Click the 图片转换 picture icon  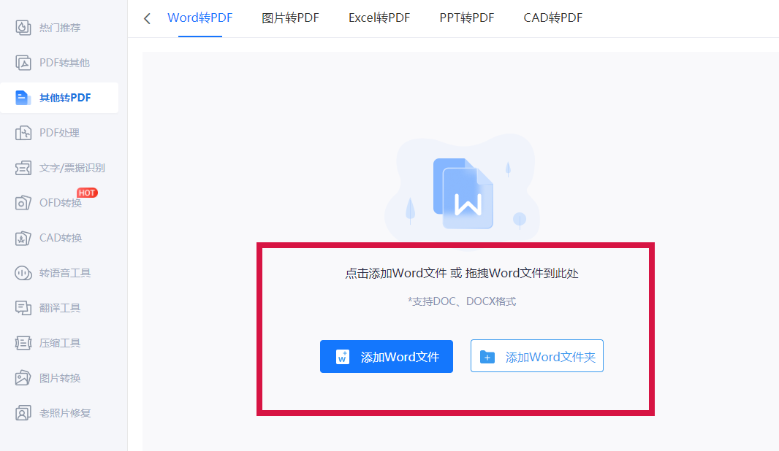pos(23,378)
